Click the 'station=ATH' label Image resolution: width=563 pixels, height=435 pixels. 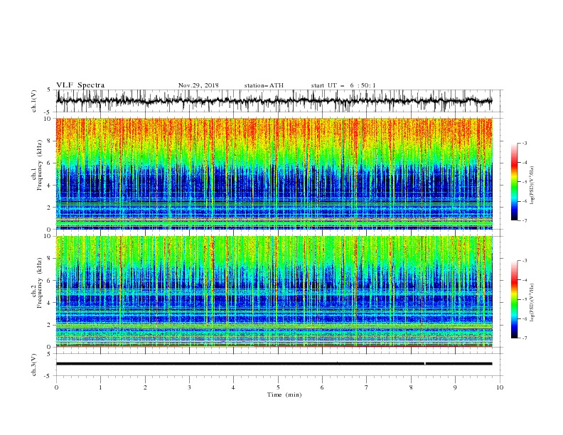(264, 85)
